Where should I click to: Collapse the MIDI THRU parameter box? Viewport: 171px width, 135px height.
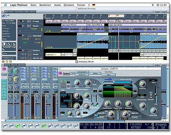point(3,21)
